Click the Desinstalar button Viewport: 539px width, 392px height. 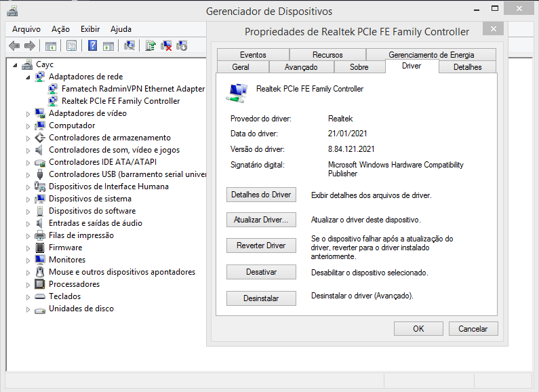(261, 298)
